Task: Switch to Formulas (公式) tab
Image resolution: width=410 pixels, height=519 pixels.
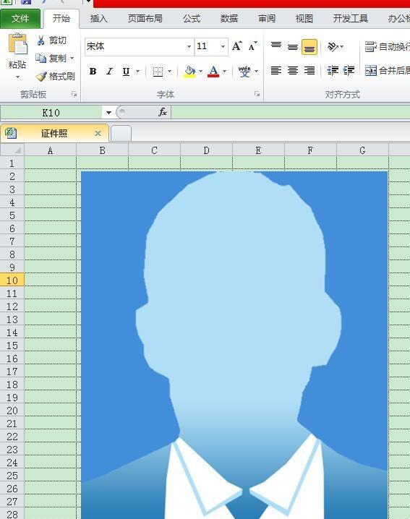Action: [192, 19]
